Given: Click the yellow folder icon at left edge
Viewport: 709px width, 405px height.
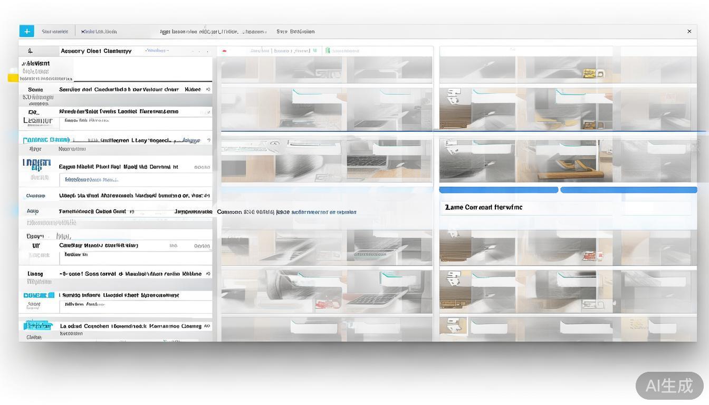Looking at the screenshot, I should point(13,78).
